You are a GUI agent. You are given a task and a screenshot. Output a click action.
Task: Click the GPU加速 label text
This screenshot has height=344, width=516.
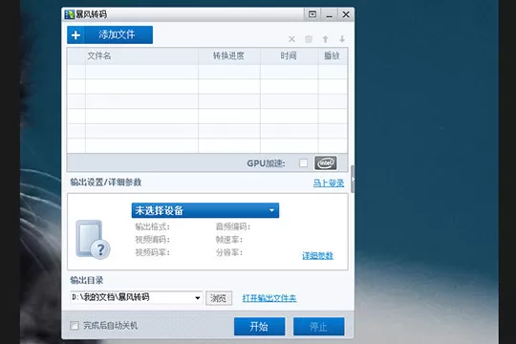tap(266, 163)
